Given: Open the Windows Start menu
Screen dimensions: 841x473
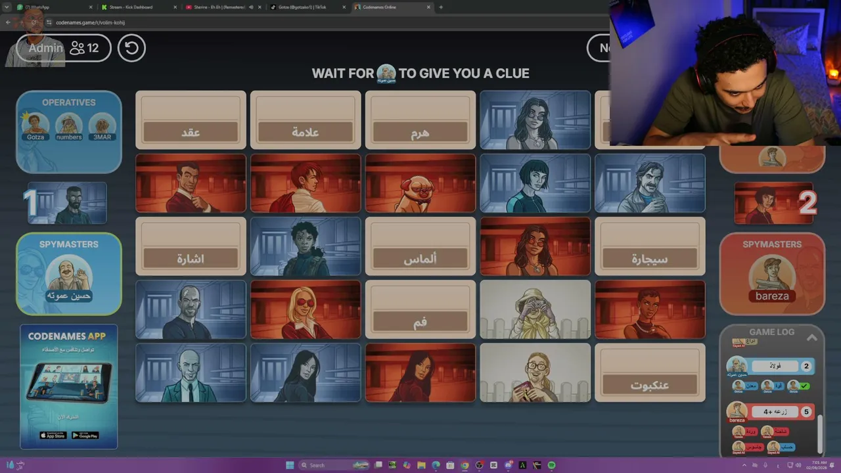Looking at the screenshot, I should coord(290,465).
